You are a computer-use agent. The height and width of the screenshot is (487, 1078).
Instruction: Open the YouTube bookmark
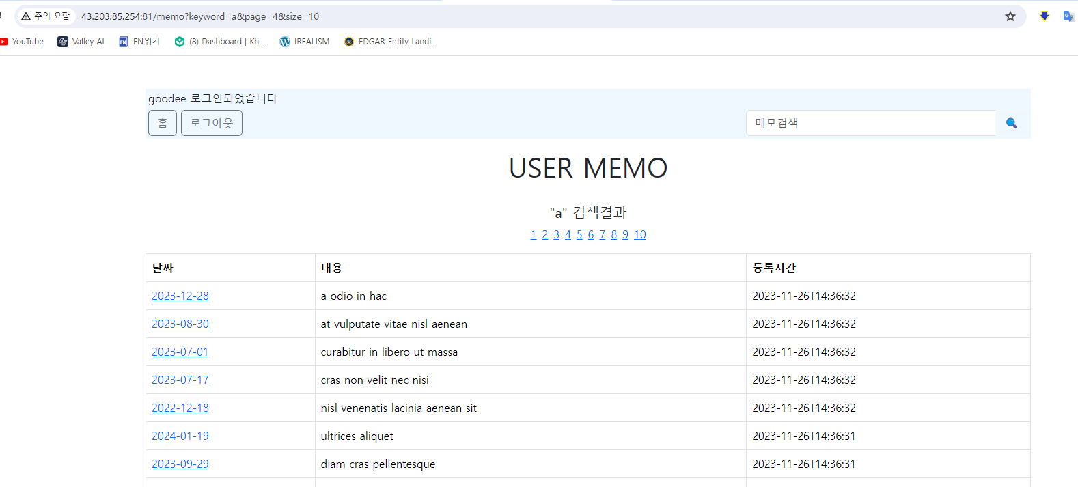[22, 42]
